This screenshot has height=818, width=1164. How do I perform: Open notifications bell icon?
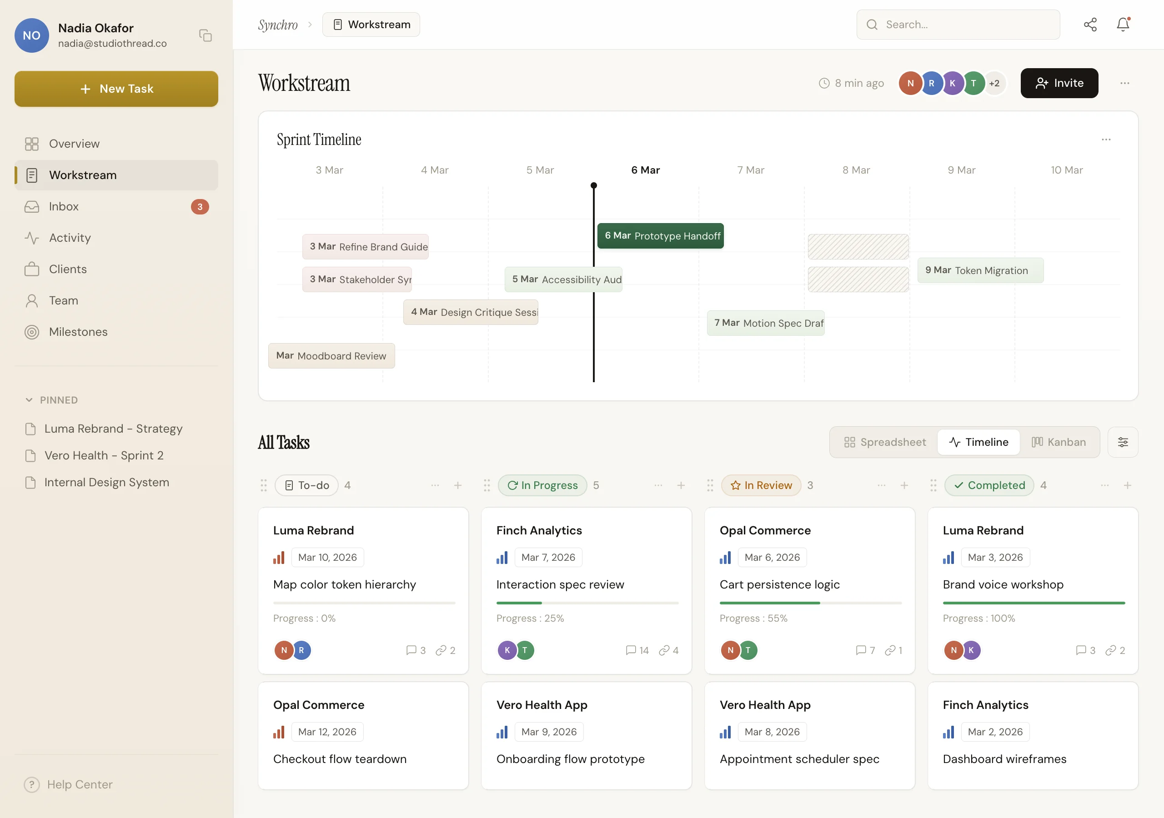tap(1123, 25)
